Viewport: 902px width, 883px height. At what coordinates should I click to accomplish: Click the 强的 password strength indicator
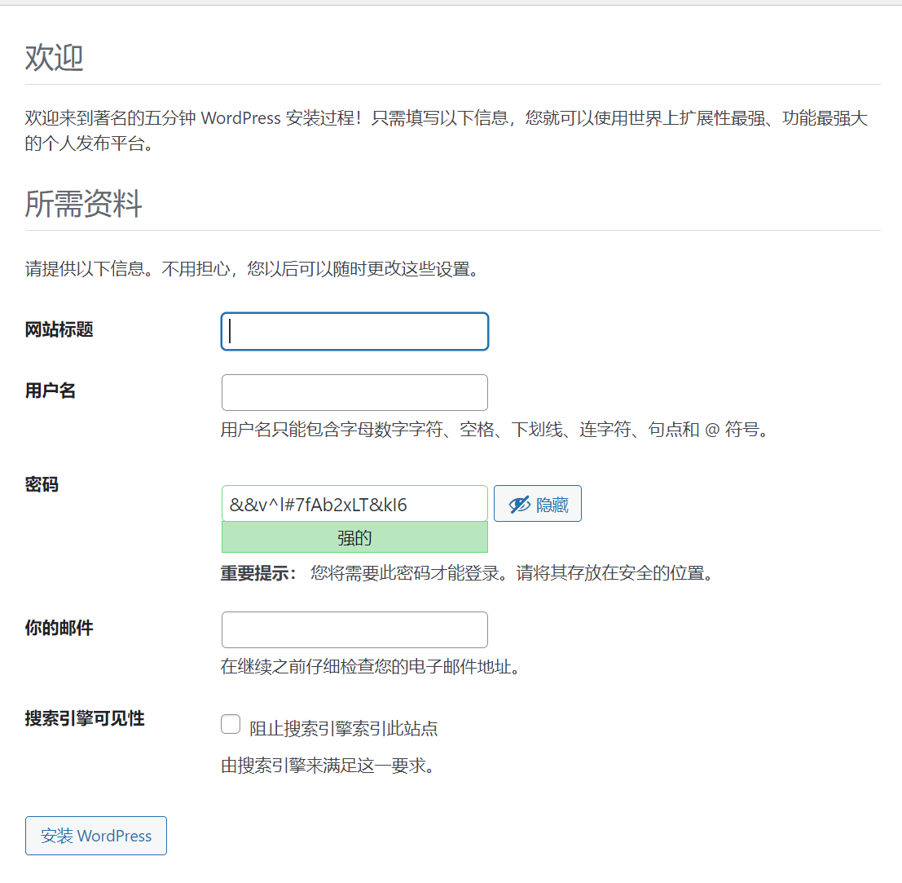point(354,537)
